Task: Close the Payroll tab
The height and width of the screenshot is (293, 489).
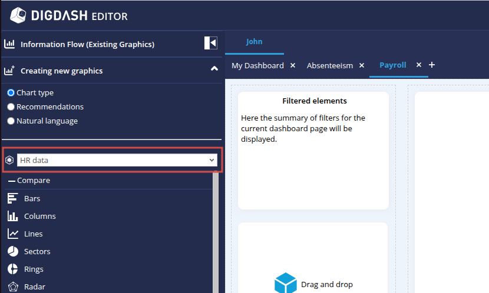Action: [419, 65]
